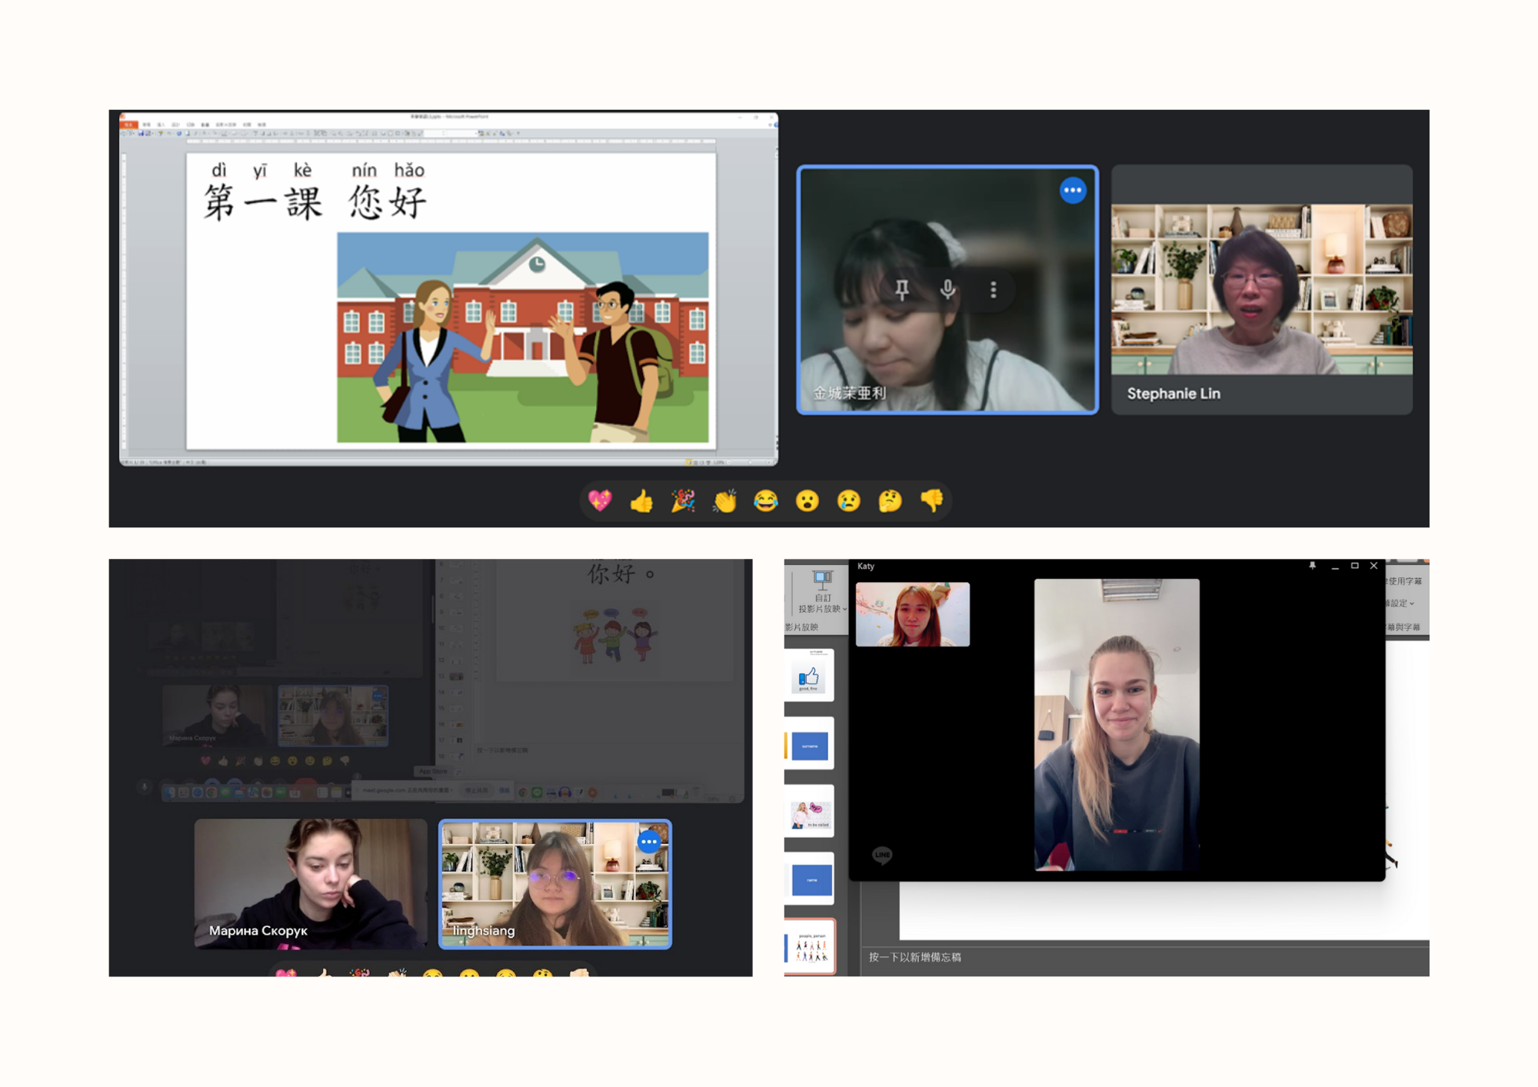Screen dimensions: 1538x1087
Task: Select the 'surname' slide thumbnail
Action: (809, 743)
